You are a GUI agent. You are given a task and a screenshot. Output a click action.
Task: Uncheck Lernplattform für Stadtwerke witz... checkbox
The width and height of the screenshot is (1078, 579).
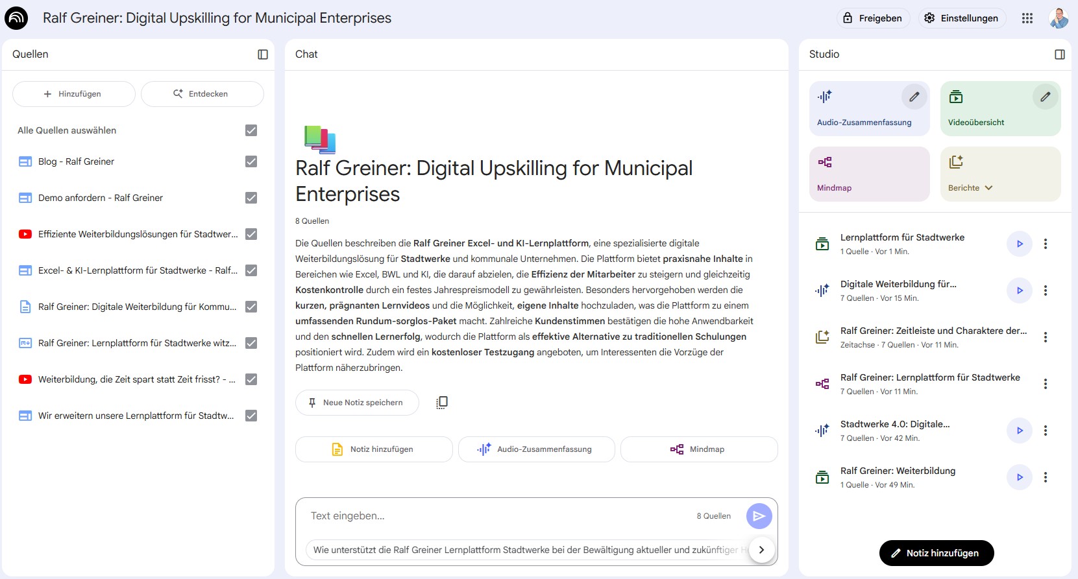[251, 343]
